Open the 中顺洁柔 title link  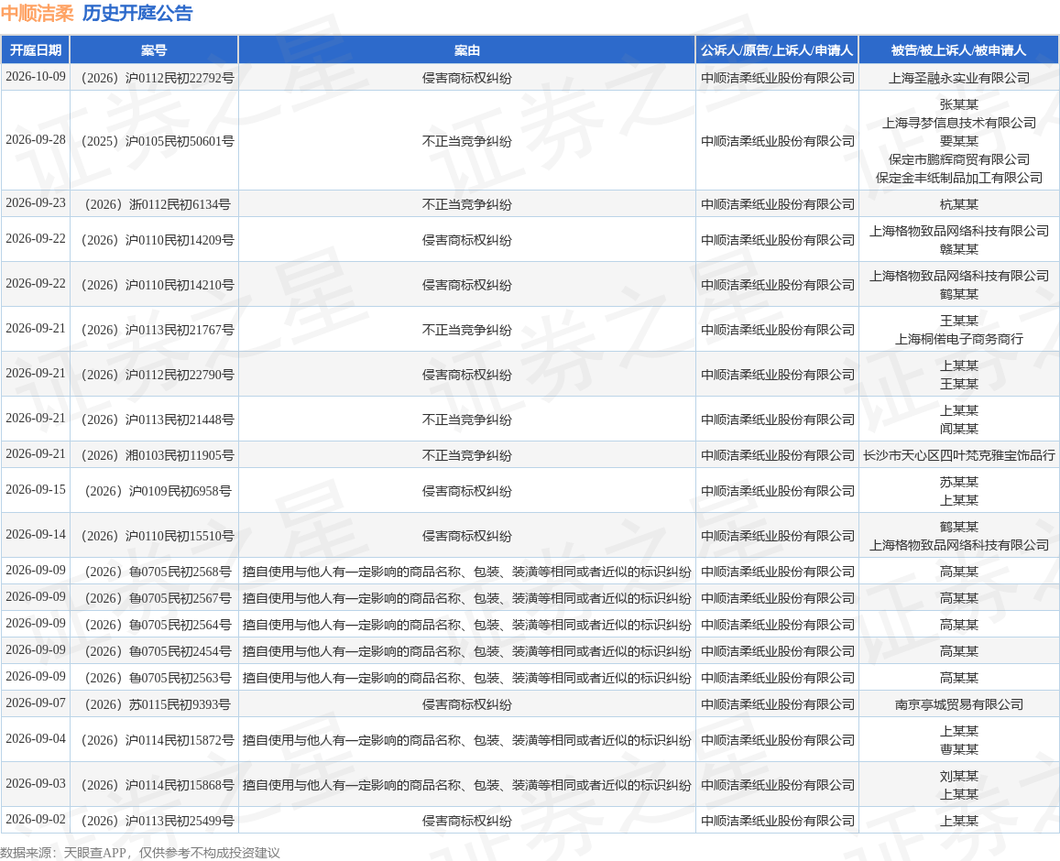click(x=38, y=14)
